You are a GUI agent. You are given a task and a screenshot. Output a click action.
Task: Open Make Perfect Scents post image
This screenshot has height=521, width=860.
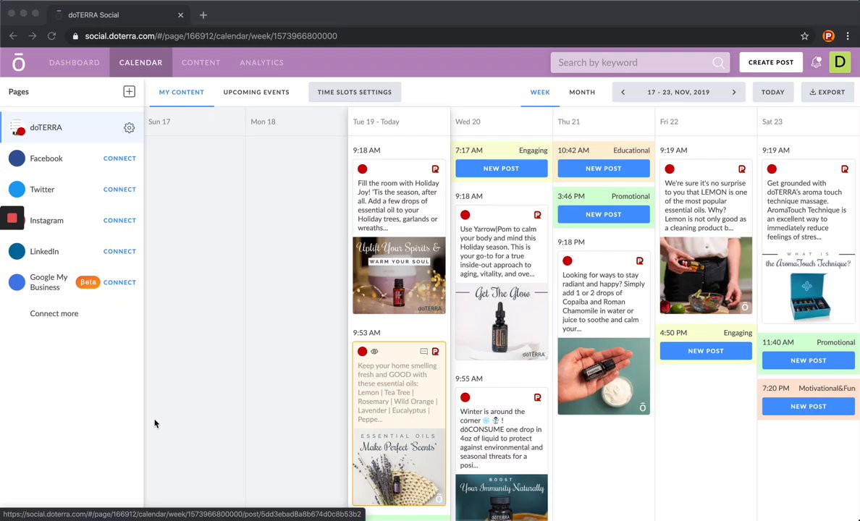point(399,467)
